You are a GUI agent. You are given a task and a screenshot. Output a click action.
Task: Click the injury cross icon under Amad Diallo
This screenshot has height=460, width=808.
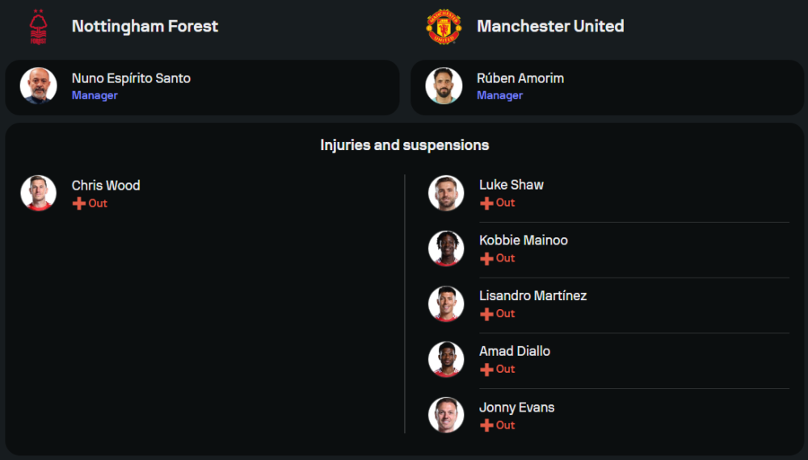click(486, 370)
